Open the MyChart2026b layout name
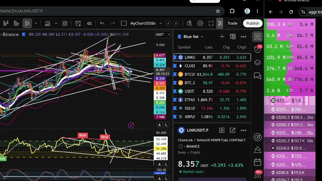Image resolution: width=322 pixels, height=181 pixels. click(143, 23)
